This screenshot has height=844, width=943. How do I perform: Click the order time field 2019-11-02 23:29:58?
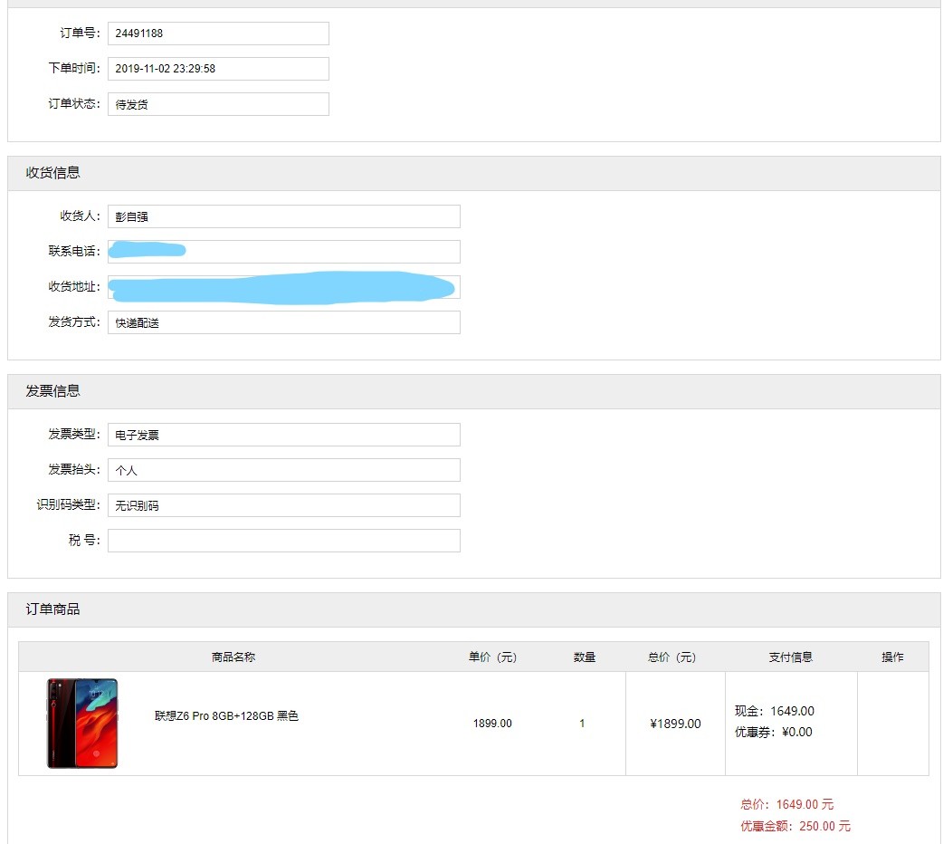click(218, 69)
